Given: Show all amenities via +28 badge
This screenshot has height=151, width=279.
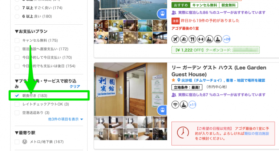Looking at the screenshot, I should point(227,39).
